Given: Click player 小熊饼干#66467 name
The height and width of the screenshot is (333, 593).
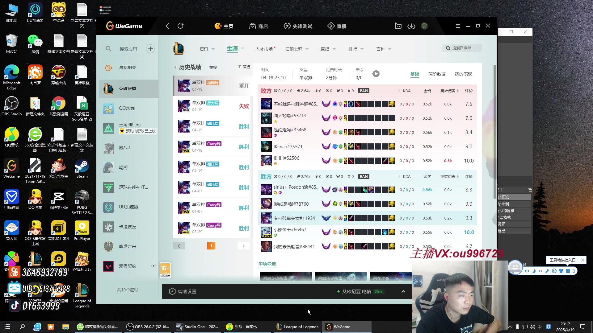Looking at the screenshot, I should pyautogui.click(x=290, y=230).
